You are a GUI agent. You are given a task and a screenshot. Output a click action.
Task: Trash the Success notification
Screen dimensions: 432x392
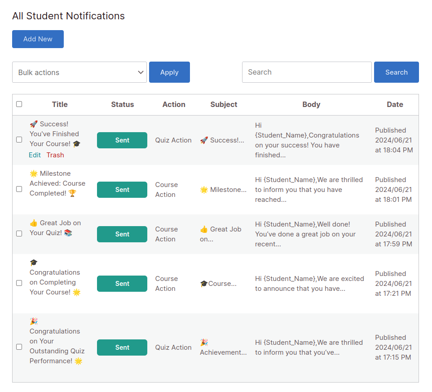click(x=55, y=155)
